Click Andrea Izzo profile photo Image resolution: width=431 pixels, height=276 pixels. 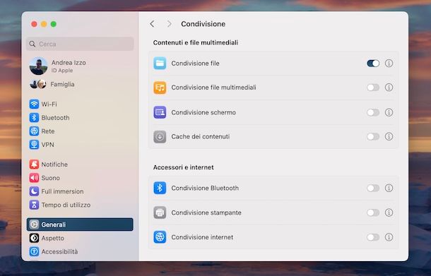click(38, 66)
